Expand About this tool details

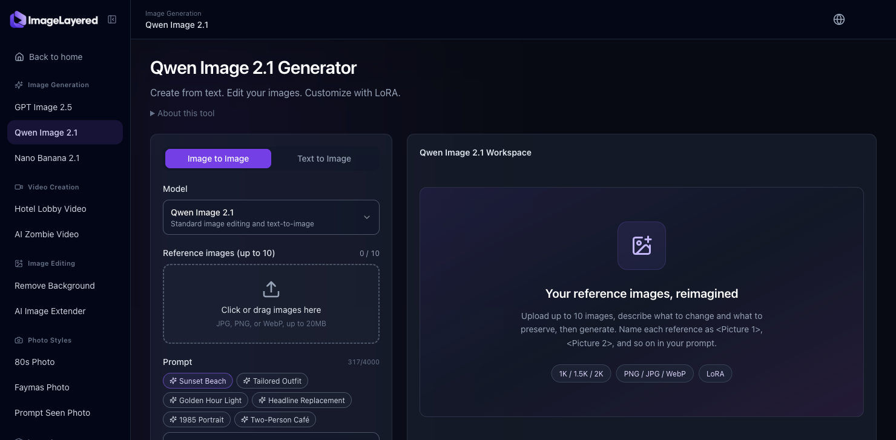(182, 113)
